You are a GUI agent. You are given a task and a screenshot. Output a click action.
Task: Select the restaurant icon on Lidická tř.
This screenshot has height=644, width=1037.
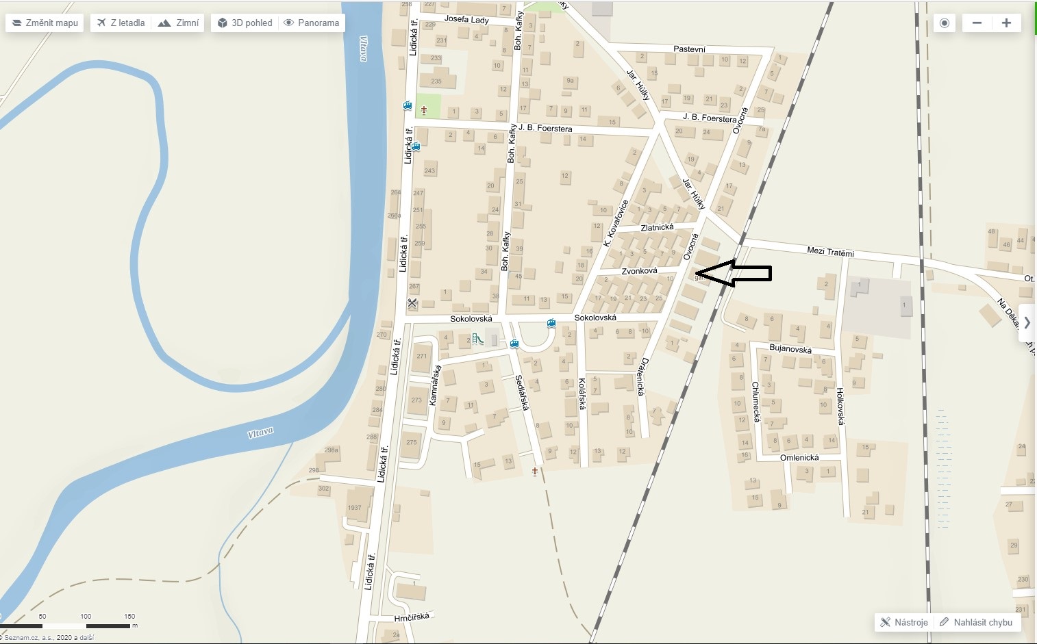point(412,303)
